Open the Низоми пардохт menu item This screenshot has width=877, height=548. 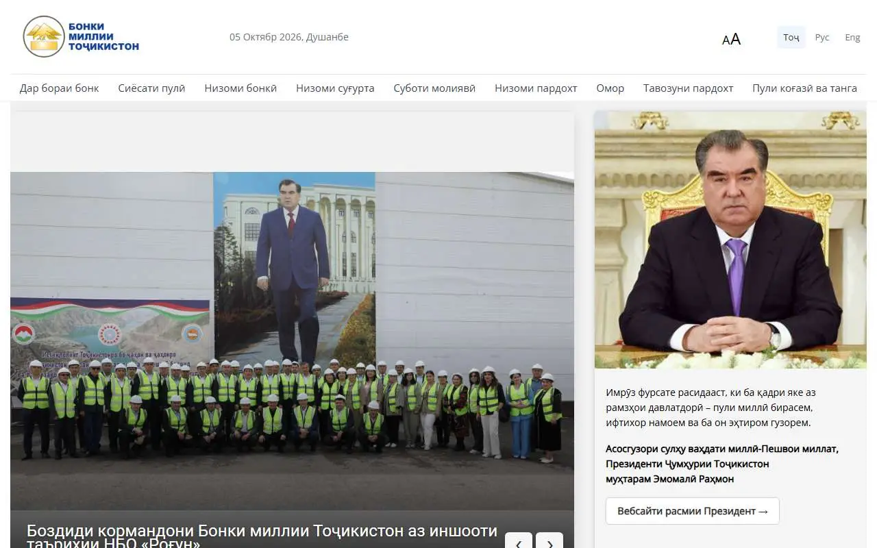point(536,88)
